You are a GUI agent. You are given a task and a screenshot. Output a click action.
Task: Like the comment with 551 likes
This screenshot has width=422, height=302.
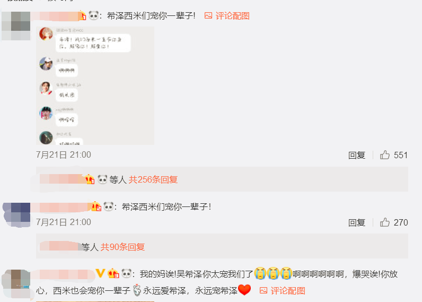pyautogui.click(x=384, y=155)
